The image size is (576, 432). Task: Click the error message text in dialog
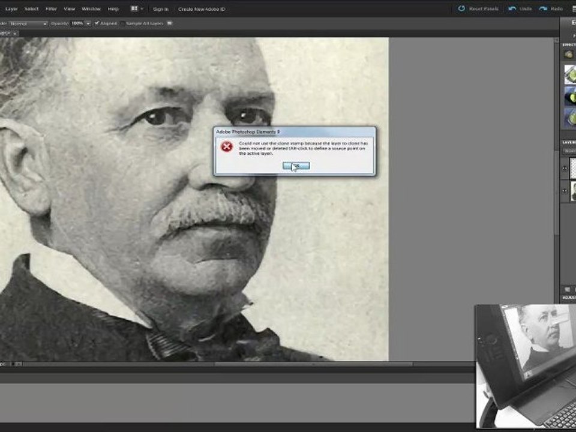(x=303, y=148)
